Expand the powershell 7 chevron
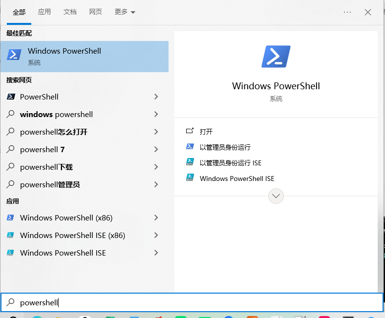 tap(156, 149)
